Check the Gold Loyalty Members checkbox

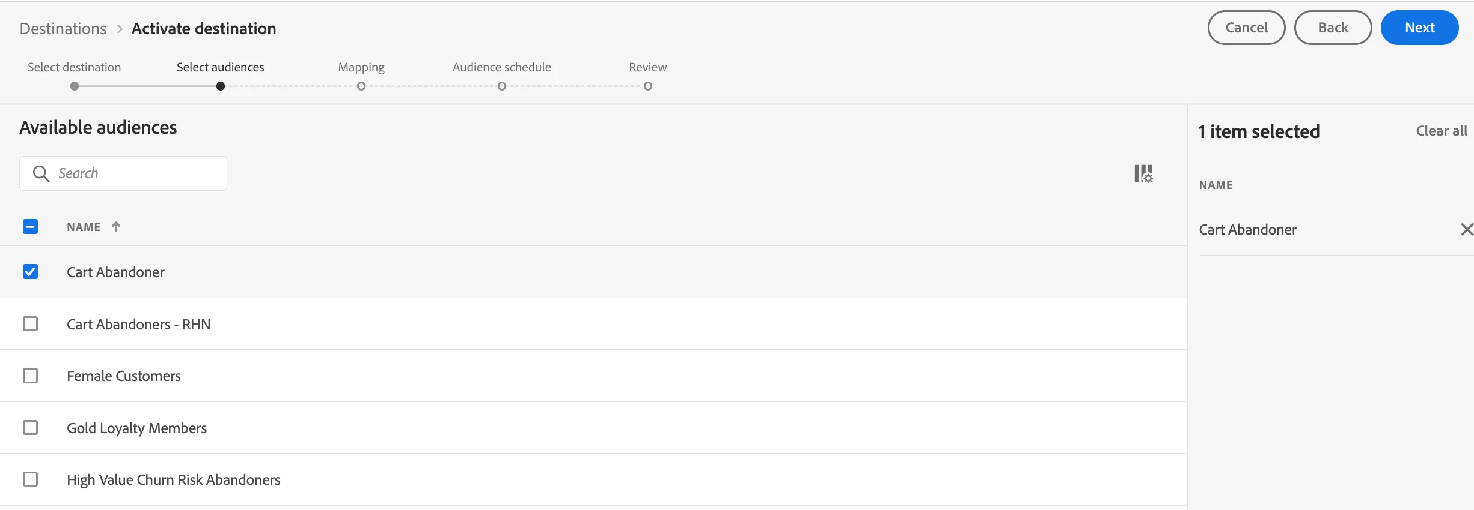coord(30,427)
